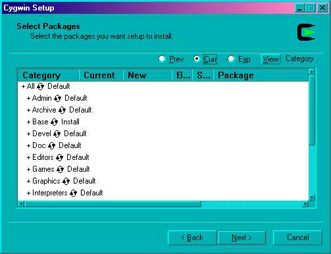Click the View button

(x=271, y=59)
